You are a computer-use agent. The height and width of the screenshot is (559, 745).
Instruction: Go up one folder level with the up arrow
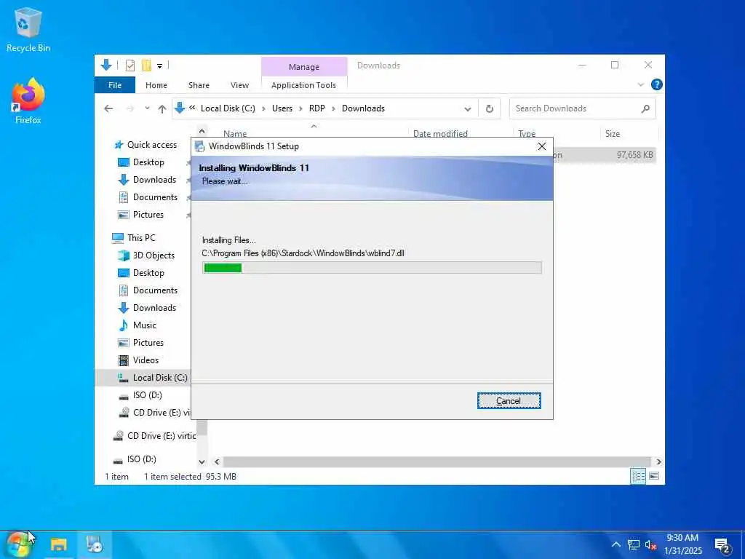pyautogui.click(x=162, y=109)
